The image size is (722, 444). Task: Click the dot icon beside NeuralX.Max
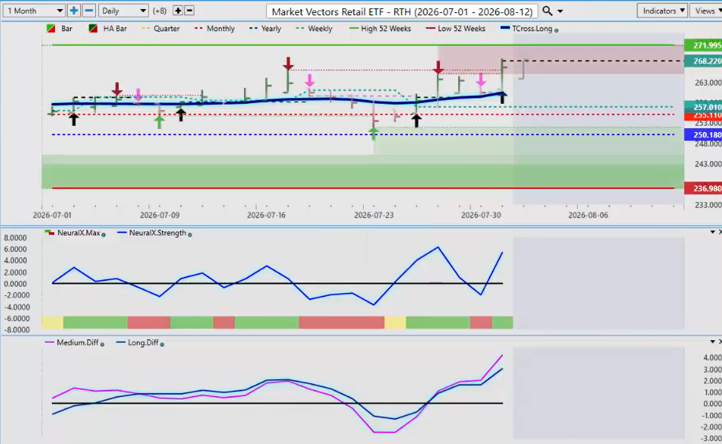coord(103,234)
